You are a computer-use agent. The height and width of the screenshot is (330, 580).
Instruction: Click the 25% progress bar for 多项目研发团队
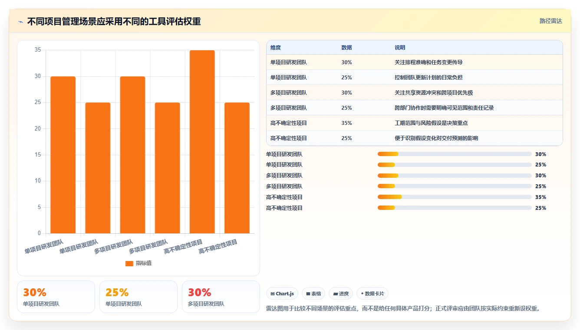pos(455,186)
